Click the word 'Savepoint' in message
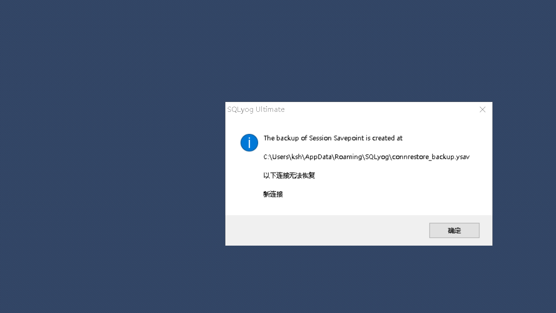 click(x=348, y=138)
